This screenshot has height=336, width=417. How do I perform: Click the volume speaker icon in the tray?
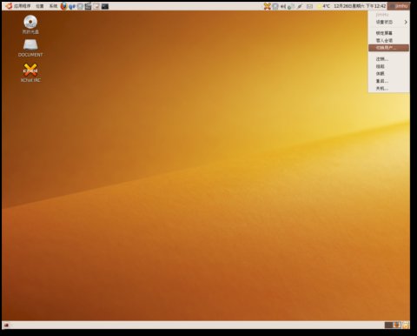(x=283, y=6)
